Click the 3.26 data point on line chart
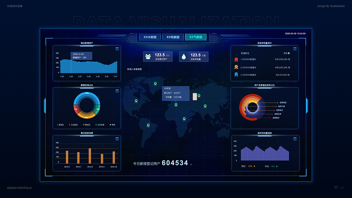Image resolution: width=352 pixels, height=198 pixels. coord(71,61)
